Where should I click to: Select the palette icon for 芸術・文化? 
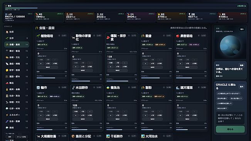click(7, 57)
